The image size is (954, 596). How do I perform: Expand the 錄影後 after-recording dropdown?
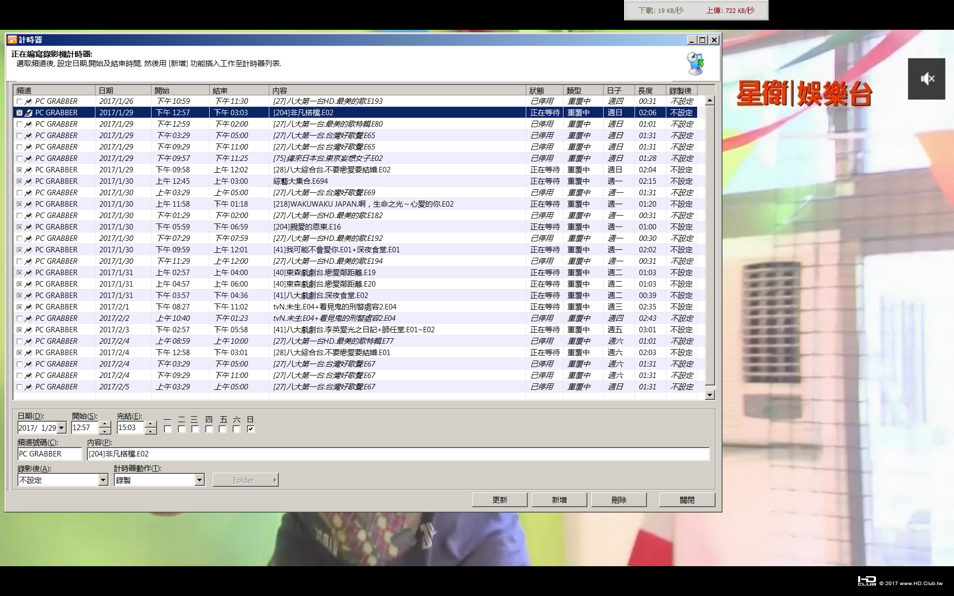coord(103,480)
